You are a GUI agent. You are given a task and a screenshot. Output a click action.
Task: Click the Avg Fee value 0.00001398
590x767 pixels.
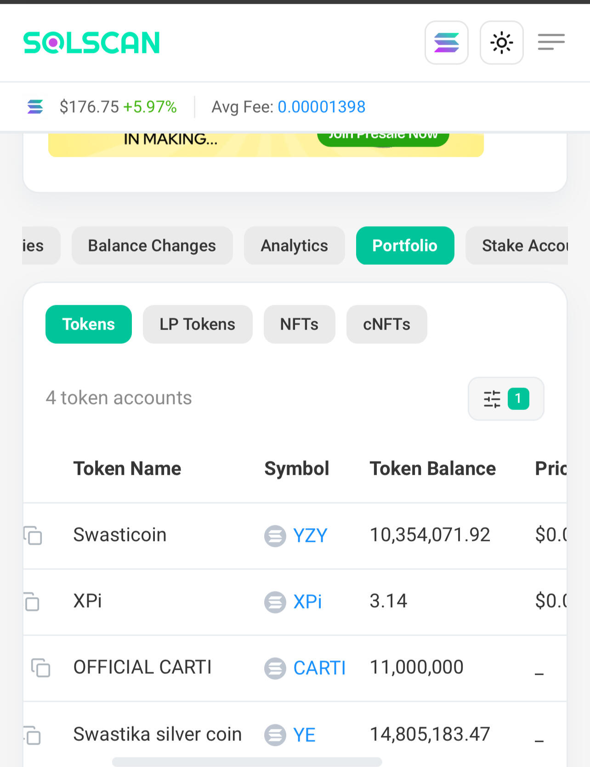(321, 107)
